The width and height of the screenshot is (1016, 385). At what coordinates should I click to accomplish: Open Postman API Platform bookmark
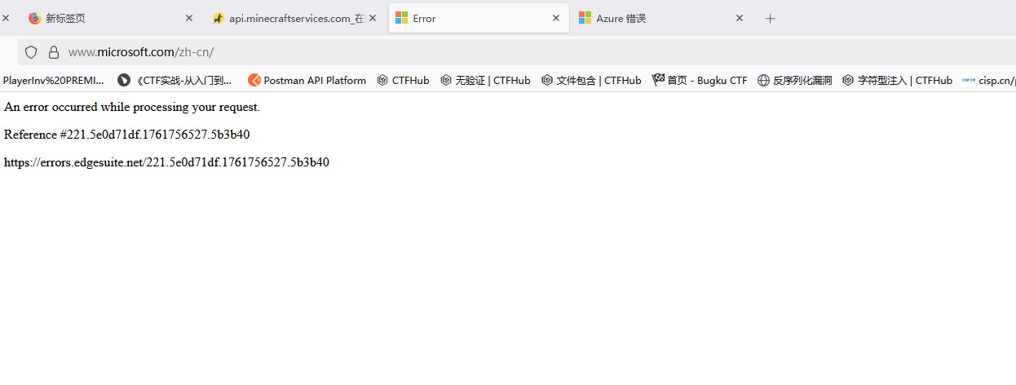click(x=307, y=80)
